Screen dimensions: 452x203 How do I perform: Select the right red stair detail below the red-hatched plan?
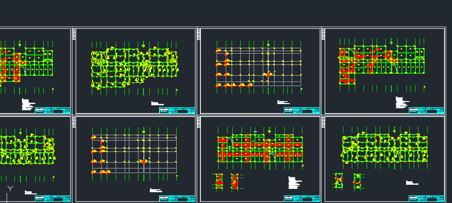[x=235, y=181]
